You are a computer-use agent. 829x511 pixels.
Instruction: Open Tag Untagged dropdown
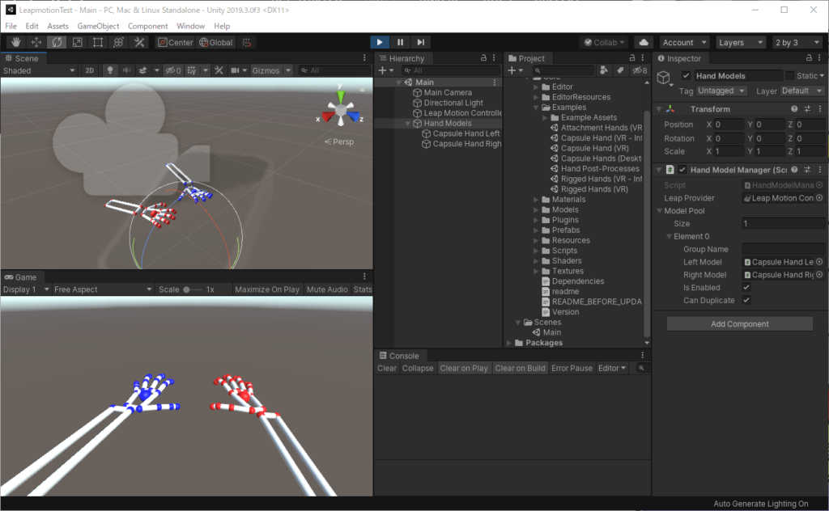(721, 91)
